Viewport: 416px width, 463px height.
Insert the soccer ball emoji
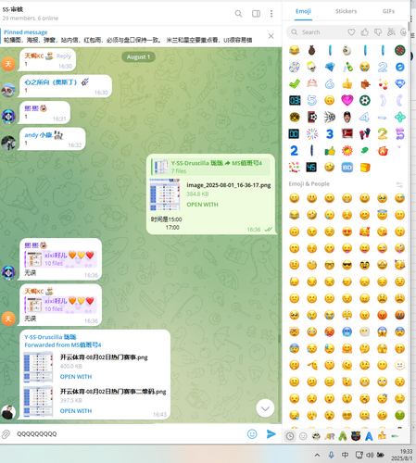point(364,100)
